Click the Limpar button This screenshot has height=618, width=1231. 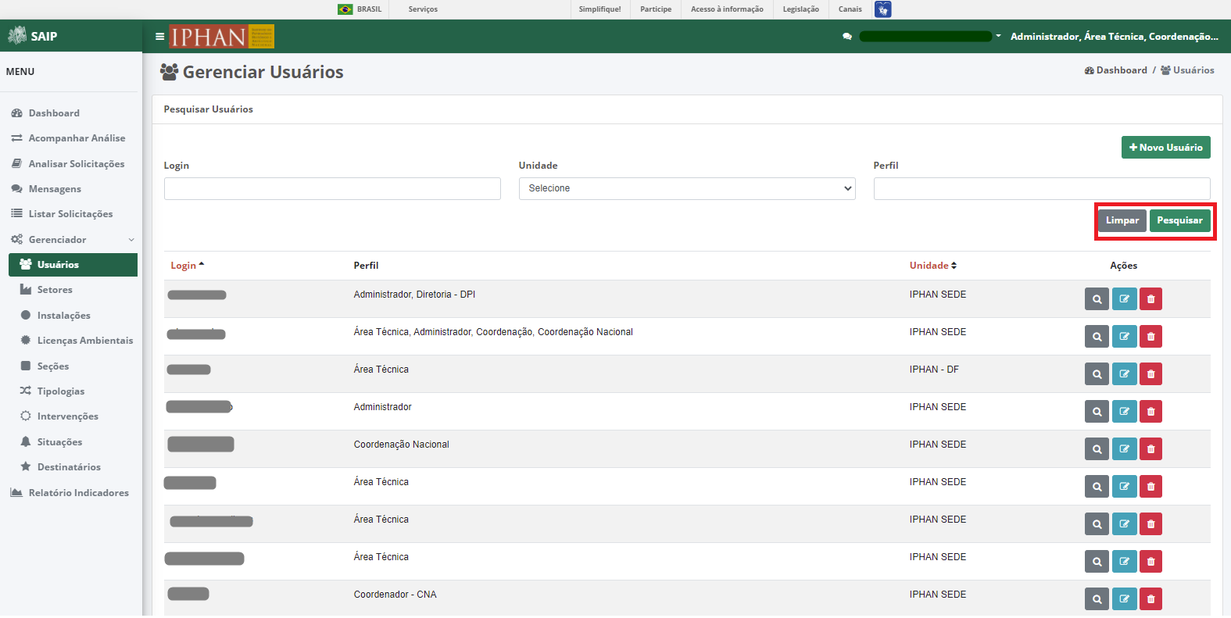(x=1122, y=220)
